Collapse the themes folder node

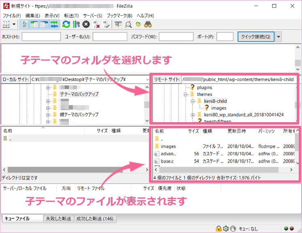point(185,94)
